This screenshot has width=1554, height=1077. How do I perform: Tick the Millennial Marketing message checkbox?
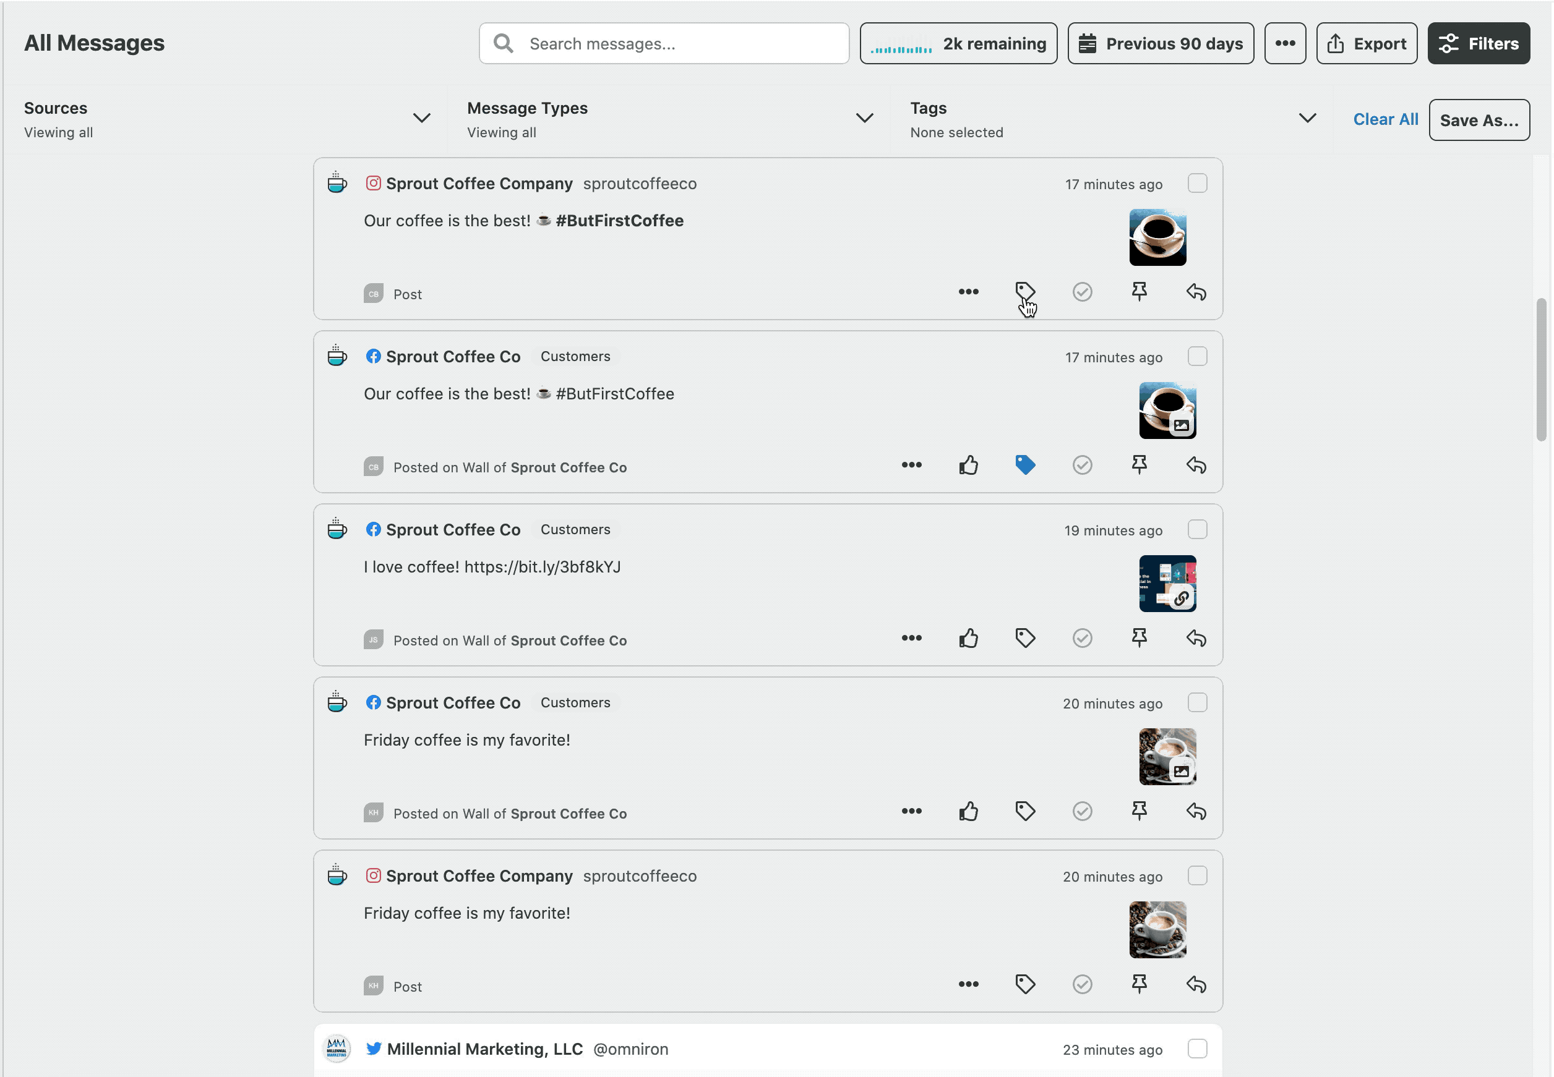[x=1197, y=1049]
